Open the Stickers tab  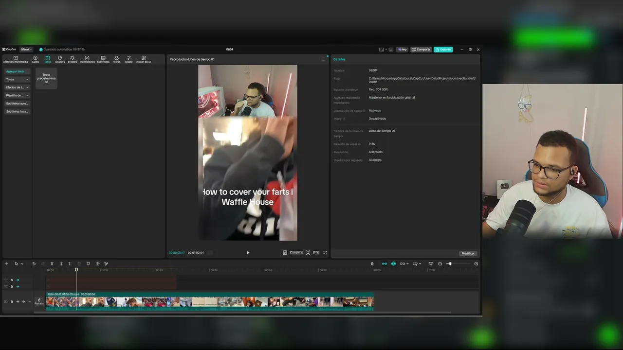60,59
